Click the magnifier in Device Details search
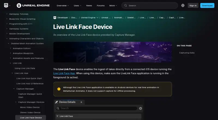 coord(58,108)
